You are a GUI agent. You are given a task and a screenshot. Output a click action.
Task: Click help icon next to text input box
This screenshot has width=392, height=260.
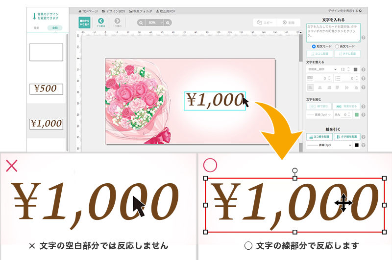pos(363,38)
